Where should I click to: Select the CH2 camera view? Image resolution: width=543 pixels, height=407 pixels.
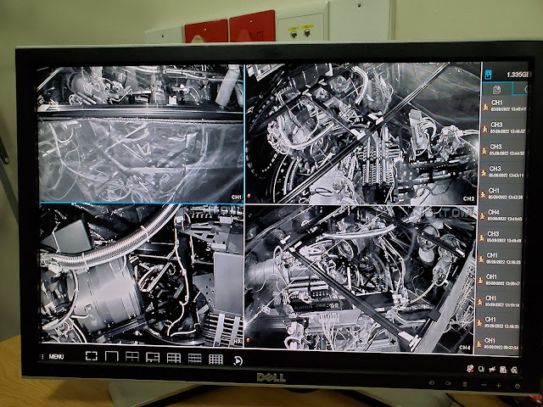pos(361,134)
